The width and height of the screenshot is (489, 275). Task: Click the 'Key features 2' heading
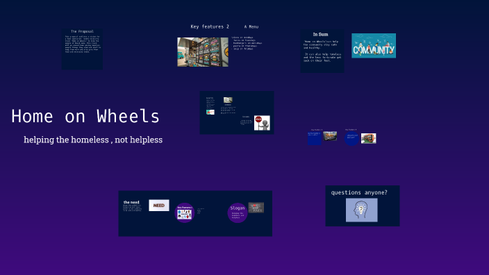(x=210, y=27)
